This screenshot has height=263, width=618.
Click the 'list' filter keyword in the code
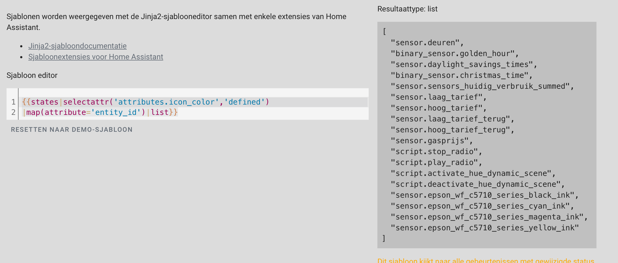point(160,112)
